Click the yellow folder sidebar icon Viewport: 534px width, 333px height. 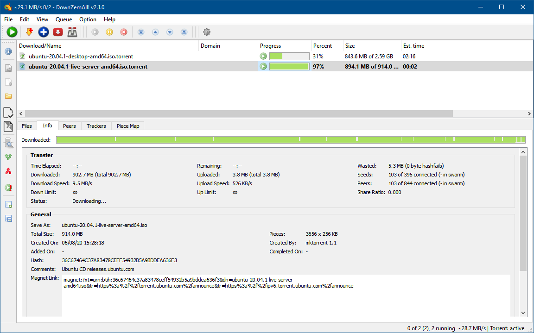point(8,96)
